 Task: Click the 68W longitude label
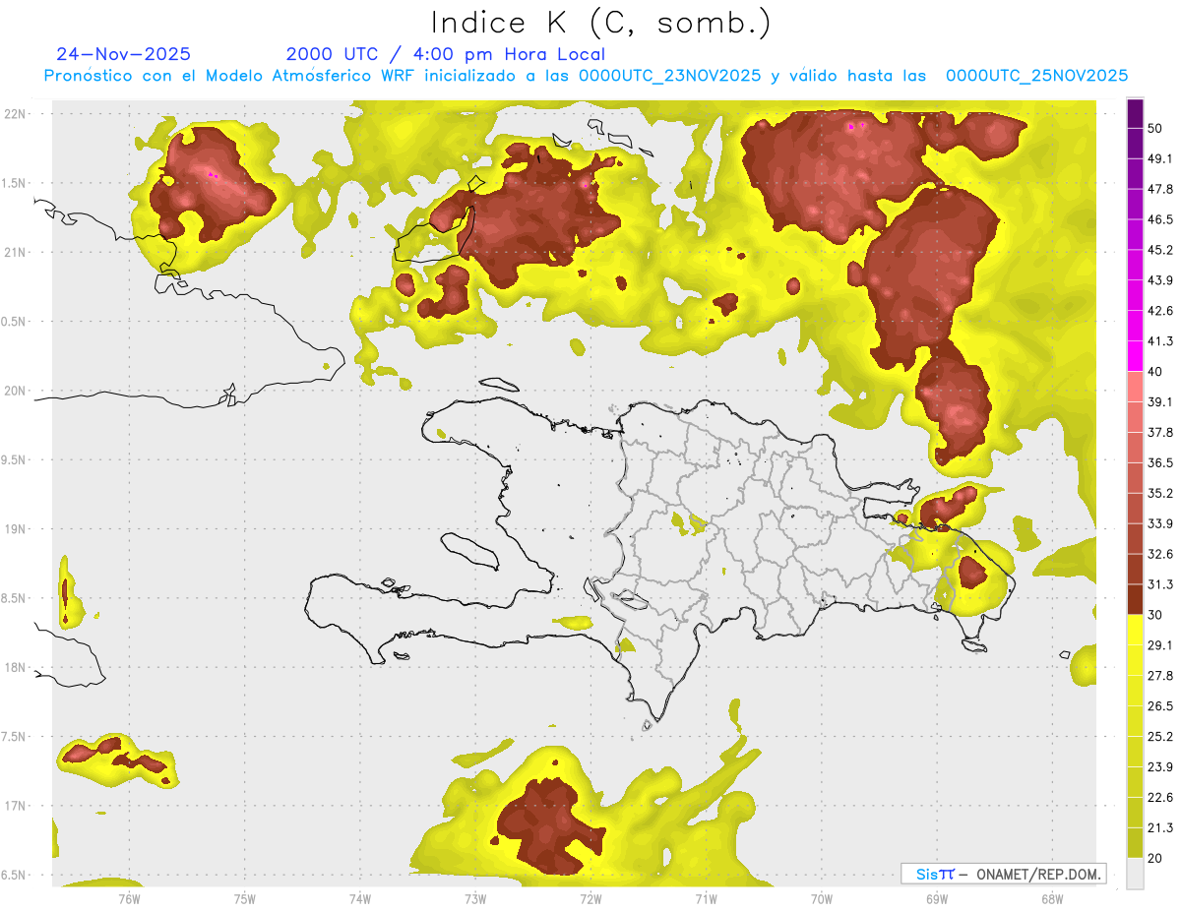tap(1051, 898)
